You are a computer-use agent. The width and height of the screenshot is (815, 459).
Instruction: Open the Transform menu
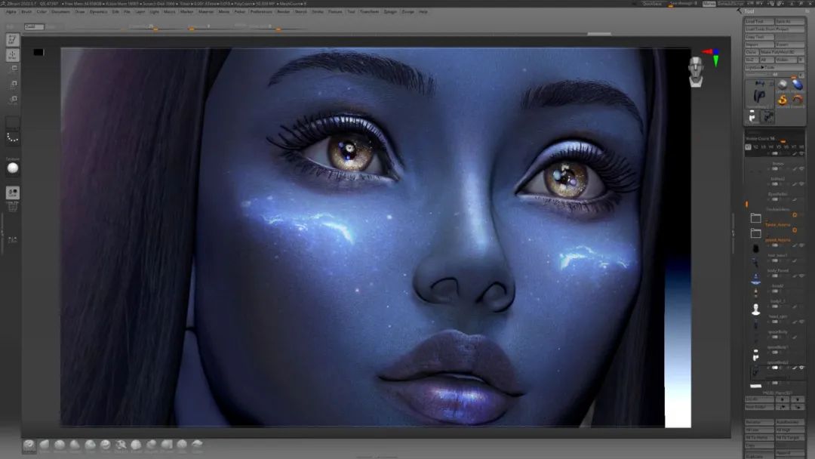point(370,11)
